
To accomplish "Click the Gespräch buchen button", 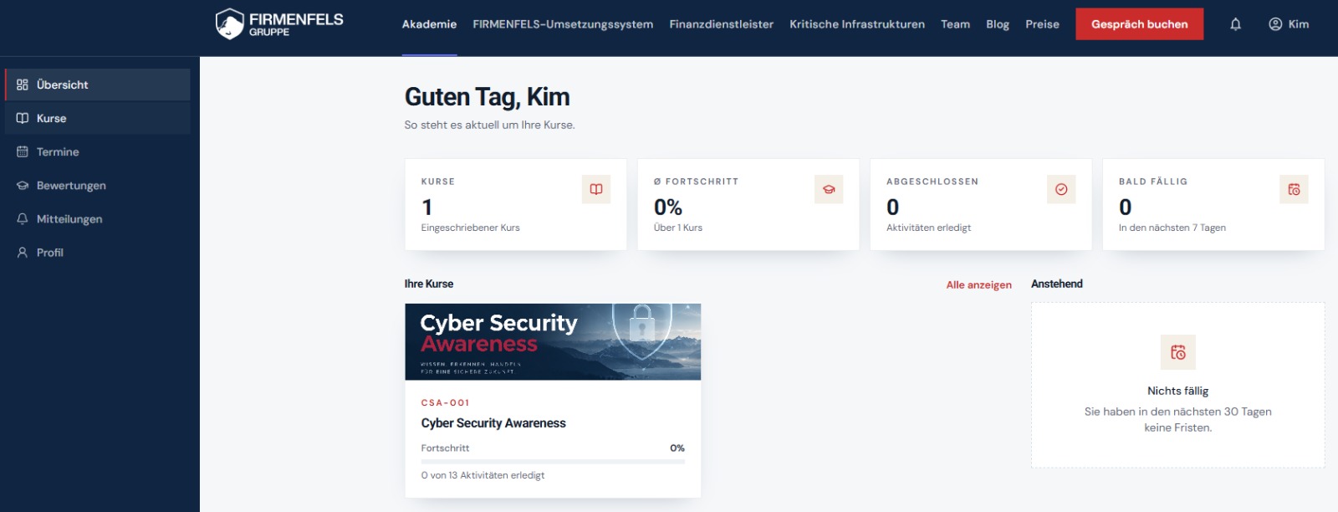I will coord(1139,24).
